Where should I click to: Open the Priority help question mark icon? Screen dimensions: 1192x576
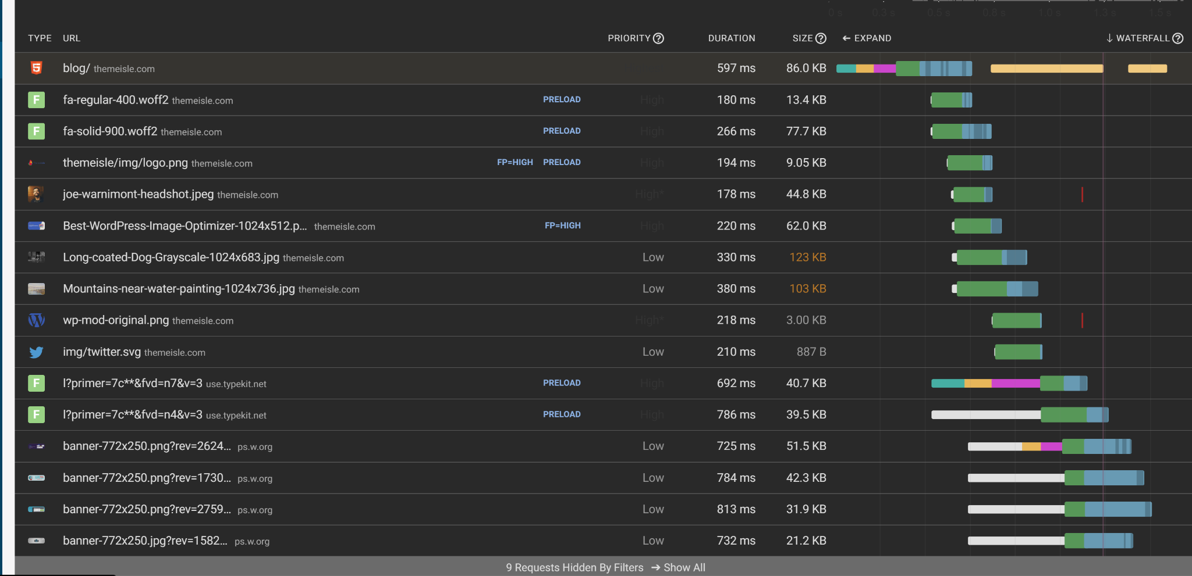[658, 38]
